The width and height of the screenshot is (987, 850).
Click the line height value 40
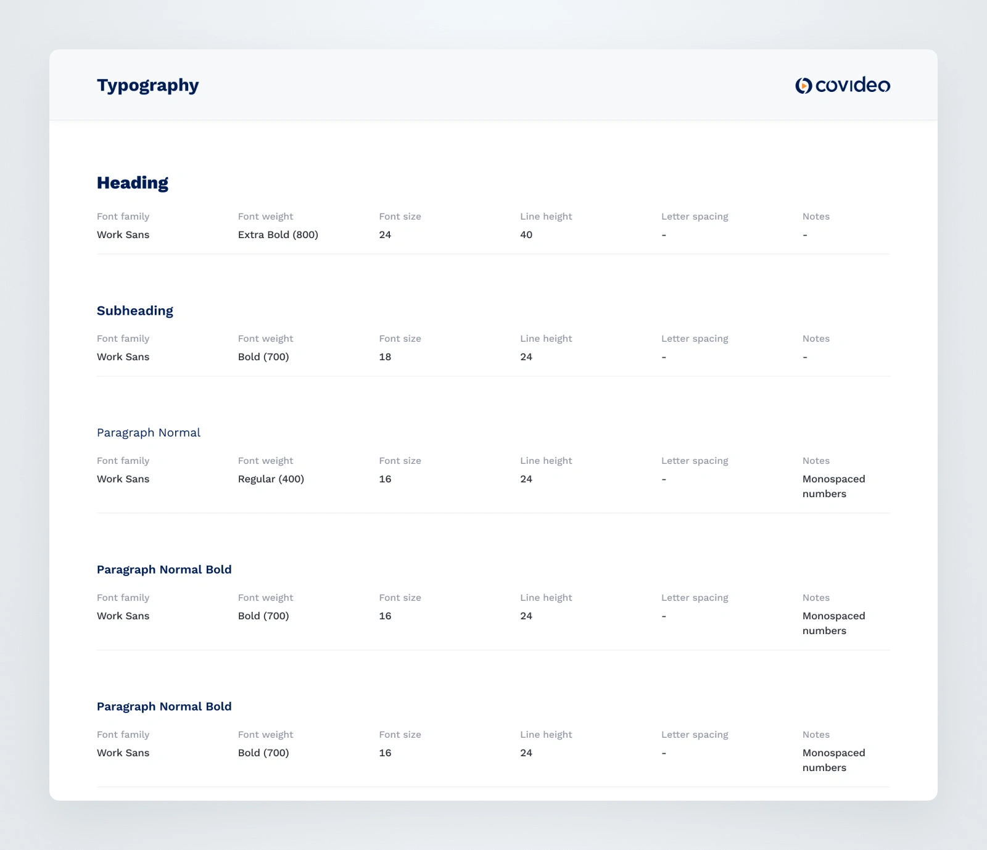pos(526,234)
